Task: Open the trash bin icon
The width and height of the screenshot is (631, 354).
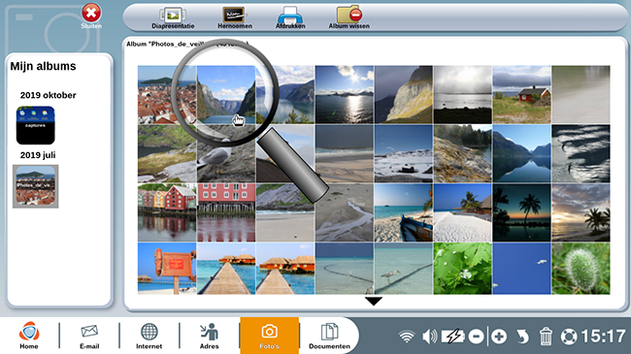Action: 546,337
